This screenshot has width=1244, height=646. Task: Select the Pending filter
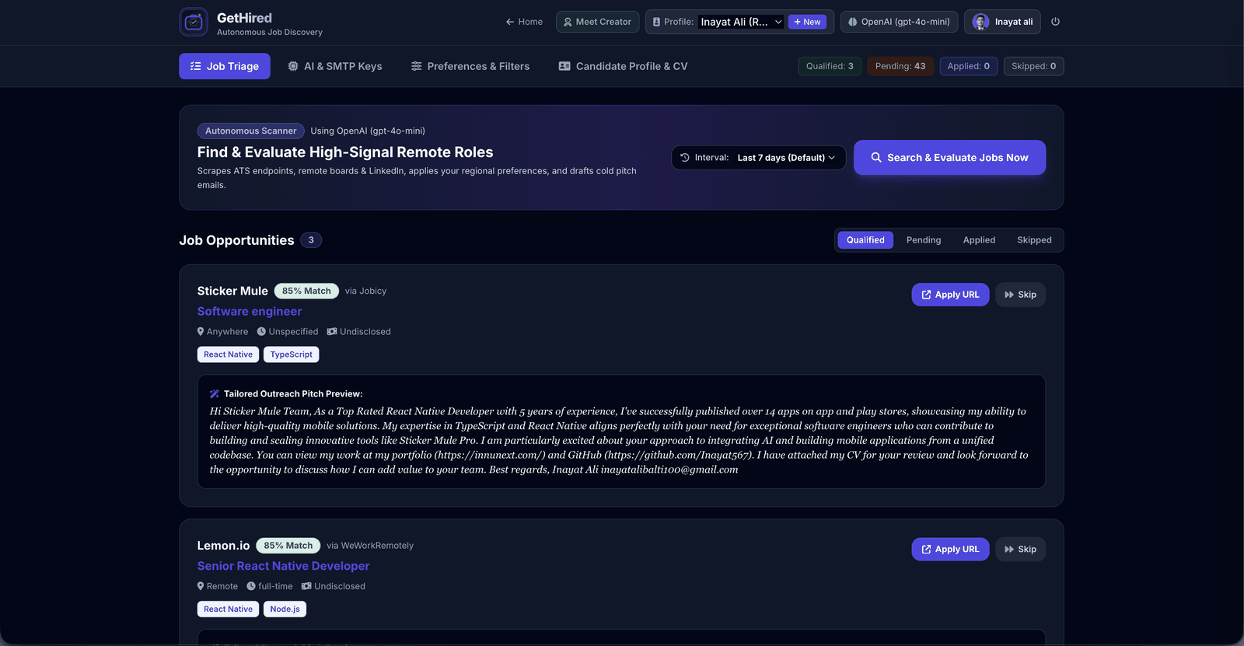[924, 240]
